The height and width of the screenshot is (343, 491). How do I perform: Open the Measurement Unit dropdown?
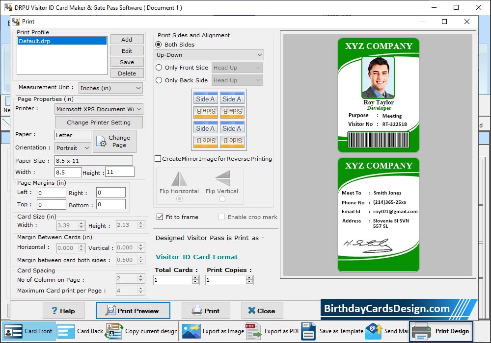(110, 88)
